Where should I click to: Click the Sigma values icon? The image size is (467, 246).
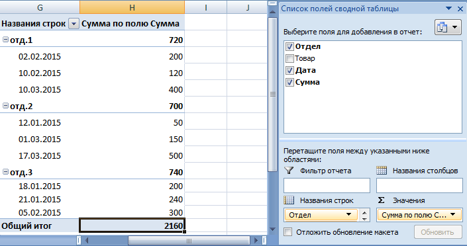tap(381, 200)
